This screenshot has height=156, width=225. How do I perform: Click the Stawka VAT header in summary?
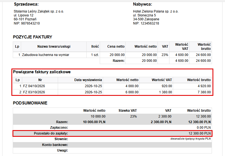(127, 111)
